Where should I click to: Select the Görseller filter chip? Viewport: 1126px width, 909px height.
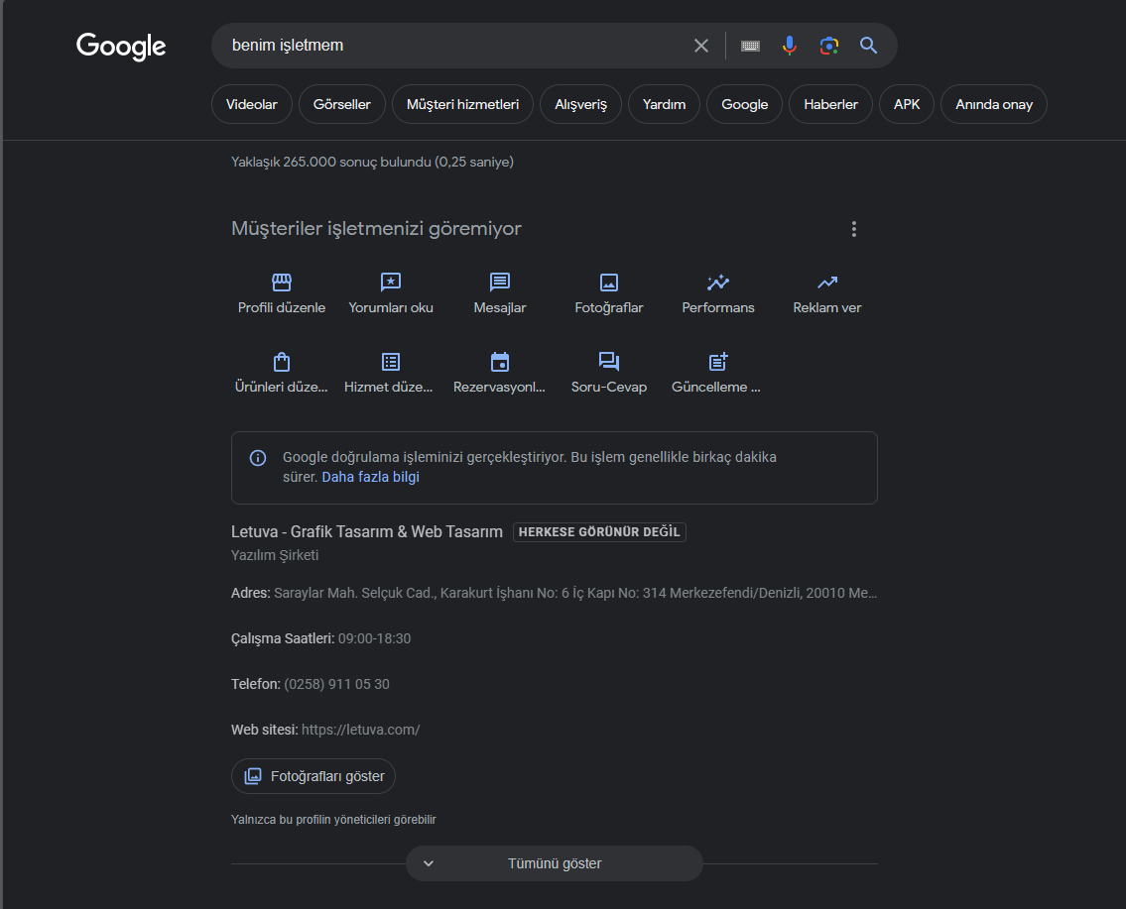[x=342, y=105]
